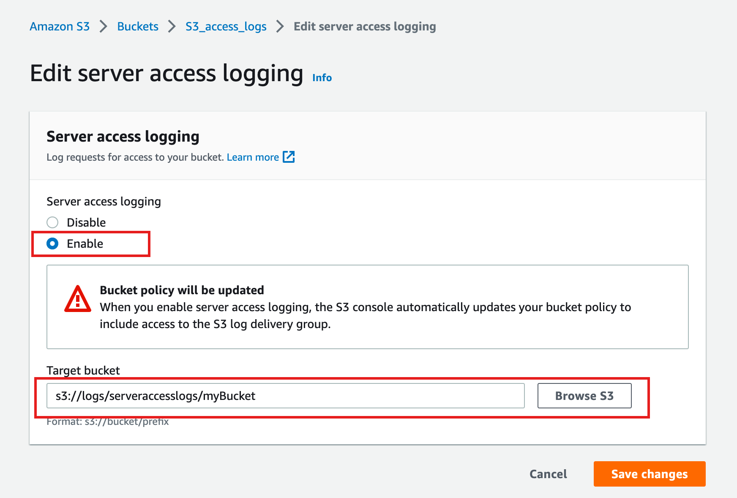
Task: Open the Info link beside the page title
Action: point(322,78)
